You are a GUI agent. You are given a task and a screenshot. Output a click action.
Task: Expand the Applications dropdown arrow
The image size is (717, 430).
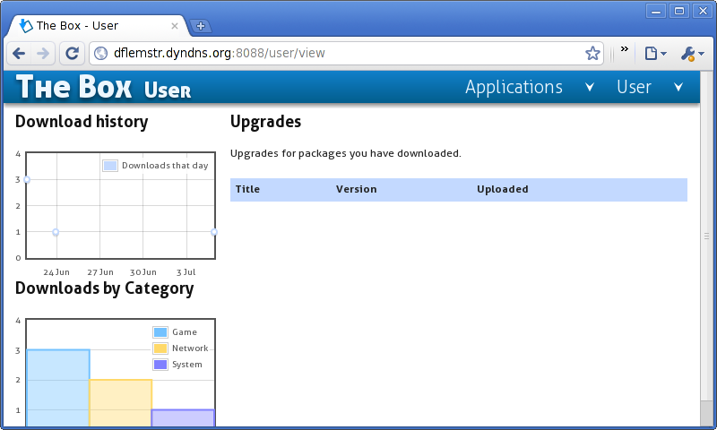[x=589, y=87]
